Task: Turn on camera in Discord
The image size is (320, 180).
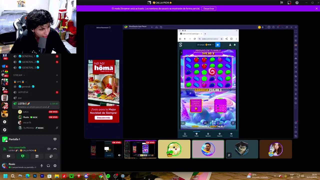Action: tap(8, 156)
